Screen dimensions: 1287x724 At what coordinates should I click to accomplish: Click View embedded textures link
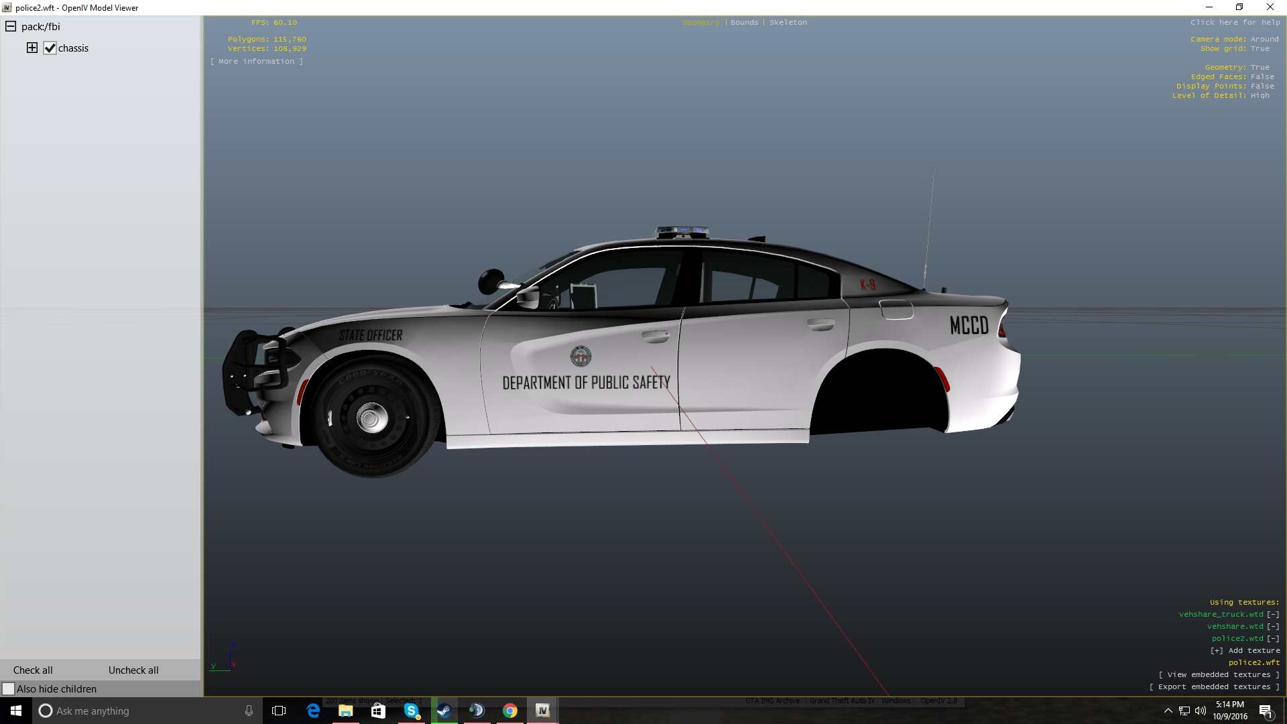click(x=1219, y=675)
